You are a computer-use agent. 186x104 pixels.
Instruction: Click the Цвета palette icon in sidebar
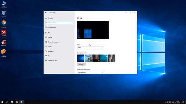tap(46, 37)
